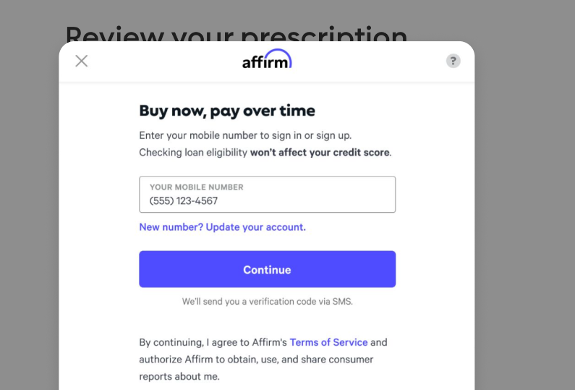Image resolution: width=575 pixels, height=390 pixels.
Task: Click the Buy now, pay over time heading
Action: coord(227,111)
